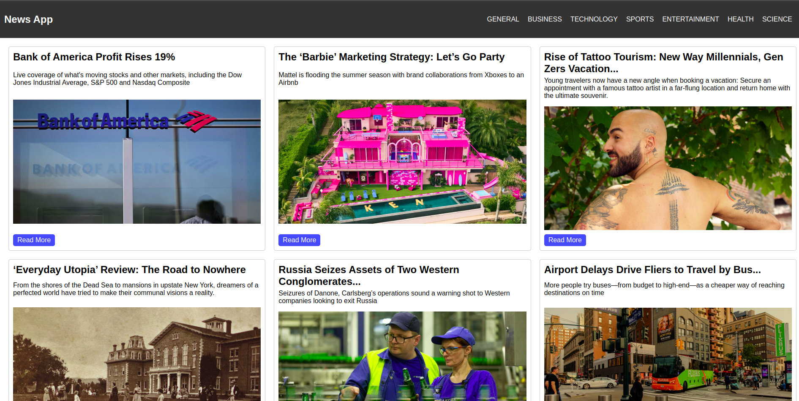The height and width of the screenshot is (401, 799).
Task: Read More on Tattoo Tourism article
Action: click(x=565, y=240)
